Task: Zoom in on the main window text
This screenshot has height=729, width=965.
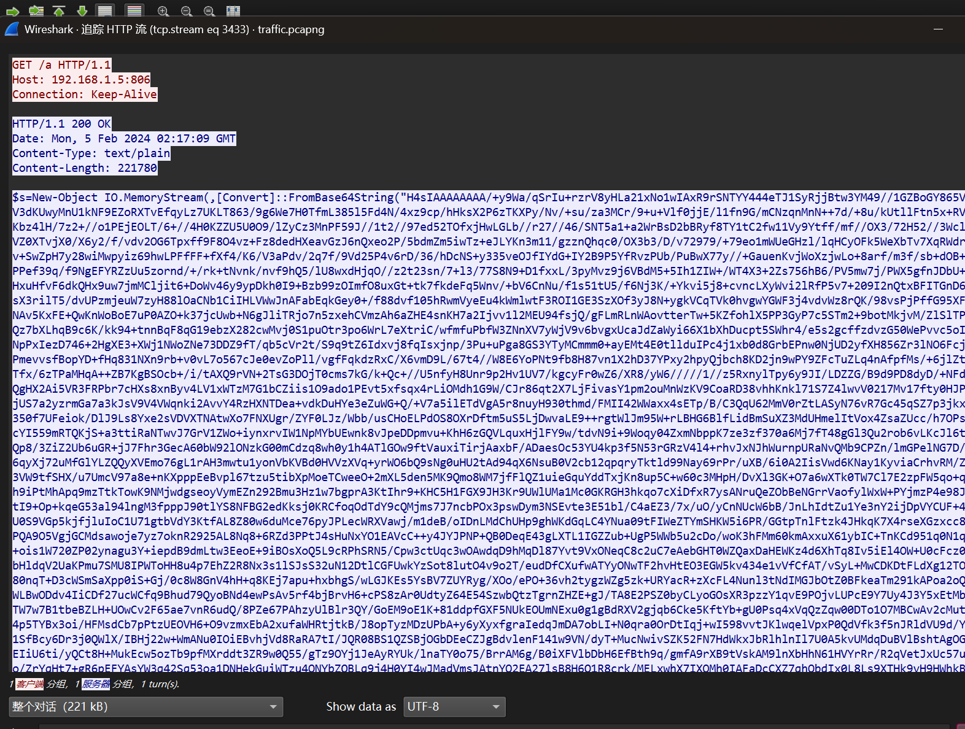Action: click(x=163, y=10)
